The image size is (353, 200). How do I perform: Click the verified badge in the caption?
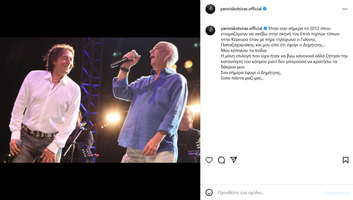(265, 28)
